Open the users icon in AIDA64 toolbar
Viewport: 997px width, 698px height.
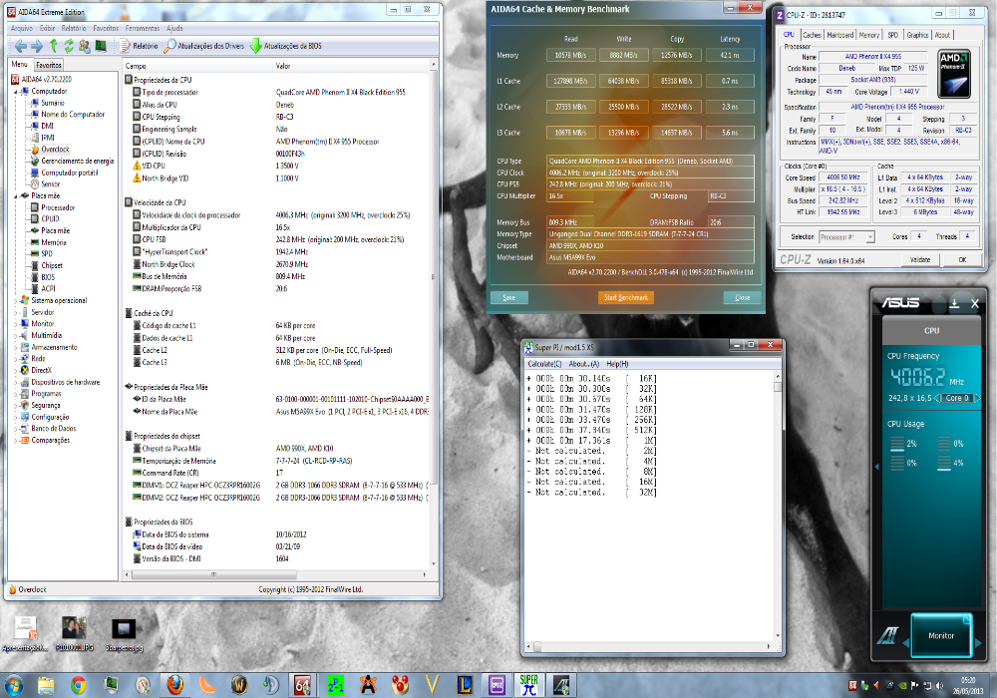point(85,46)
